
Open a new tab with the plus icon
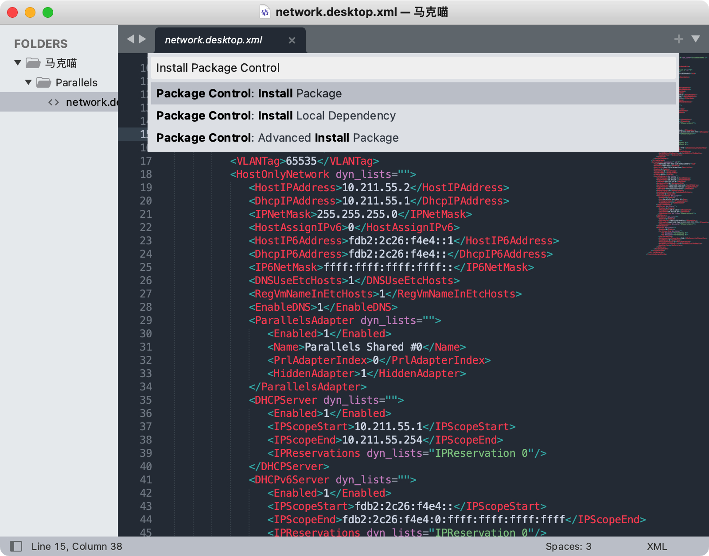[678, 39]
